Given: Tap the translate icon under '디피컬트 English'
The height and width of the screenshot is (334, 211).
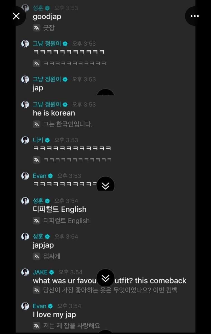Looking at the screenshot, I should (x=36, y=221).
